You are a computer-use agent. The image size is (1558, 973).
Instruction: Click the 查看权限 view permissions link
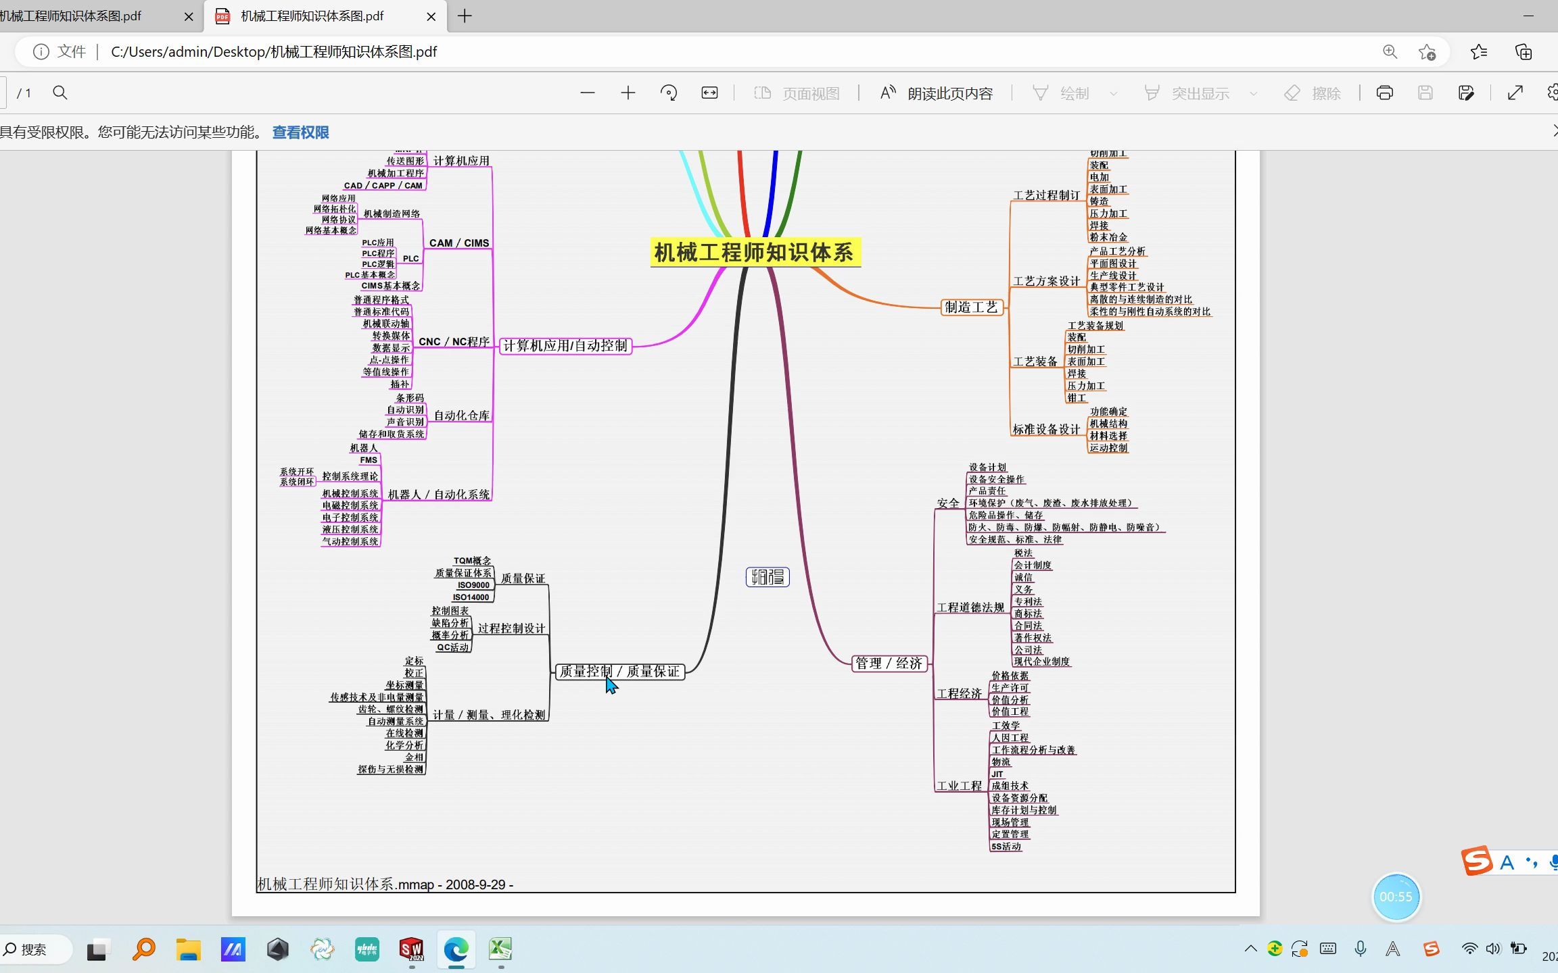(300, 132)
